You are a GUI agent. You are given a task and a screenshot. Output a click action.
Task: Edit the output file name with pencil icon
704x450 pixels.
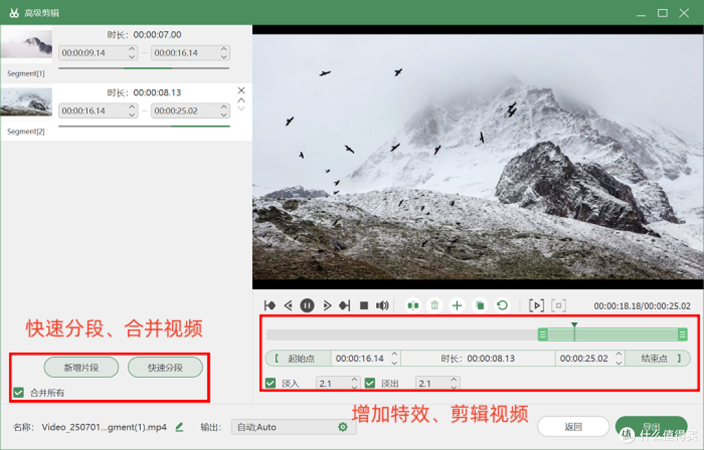click(179, 427)
